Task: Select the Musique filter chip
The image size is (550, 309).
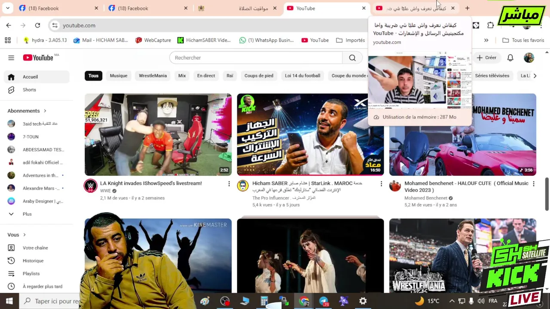Action: pos(119,76)
